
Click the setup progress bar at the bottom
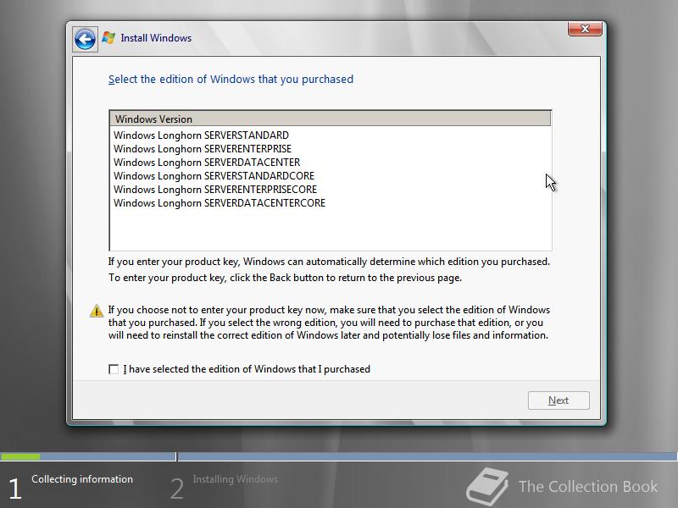339,456
